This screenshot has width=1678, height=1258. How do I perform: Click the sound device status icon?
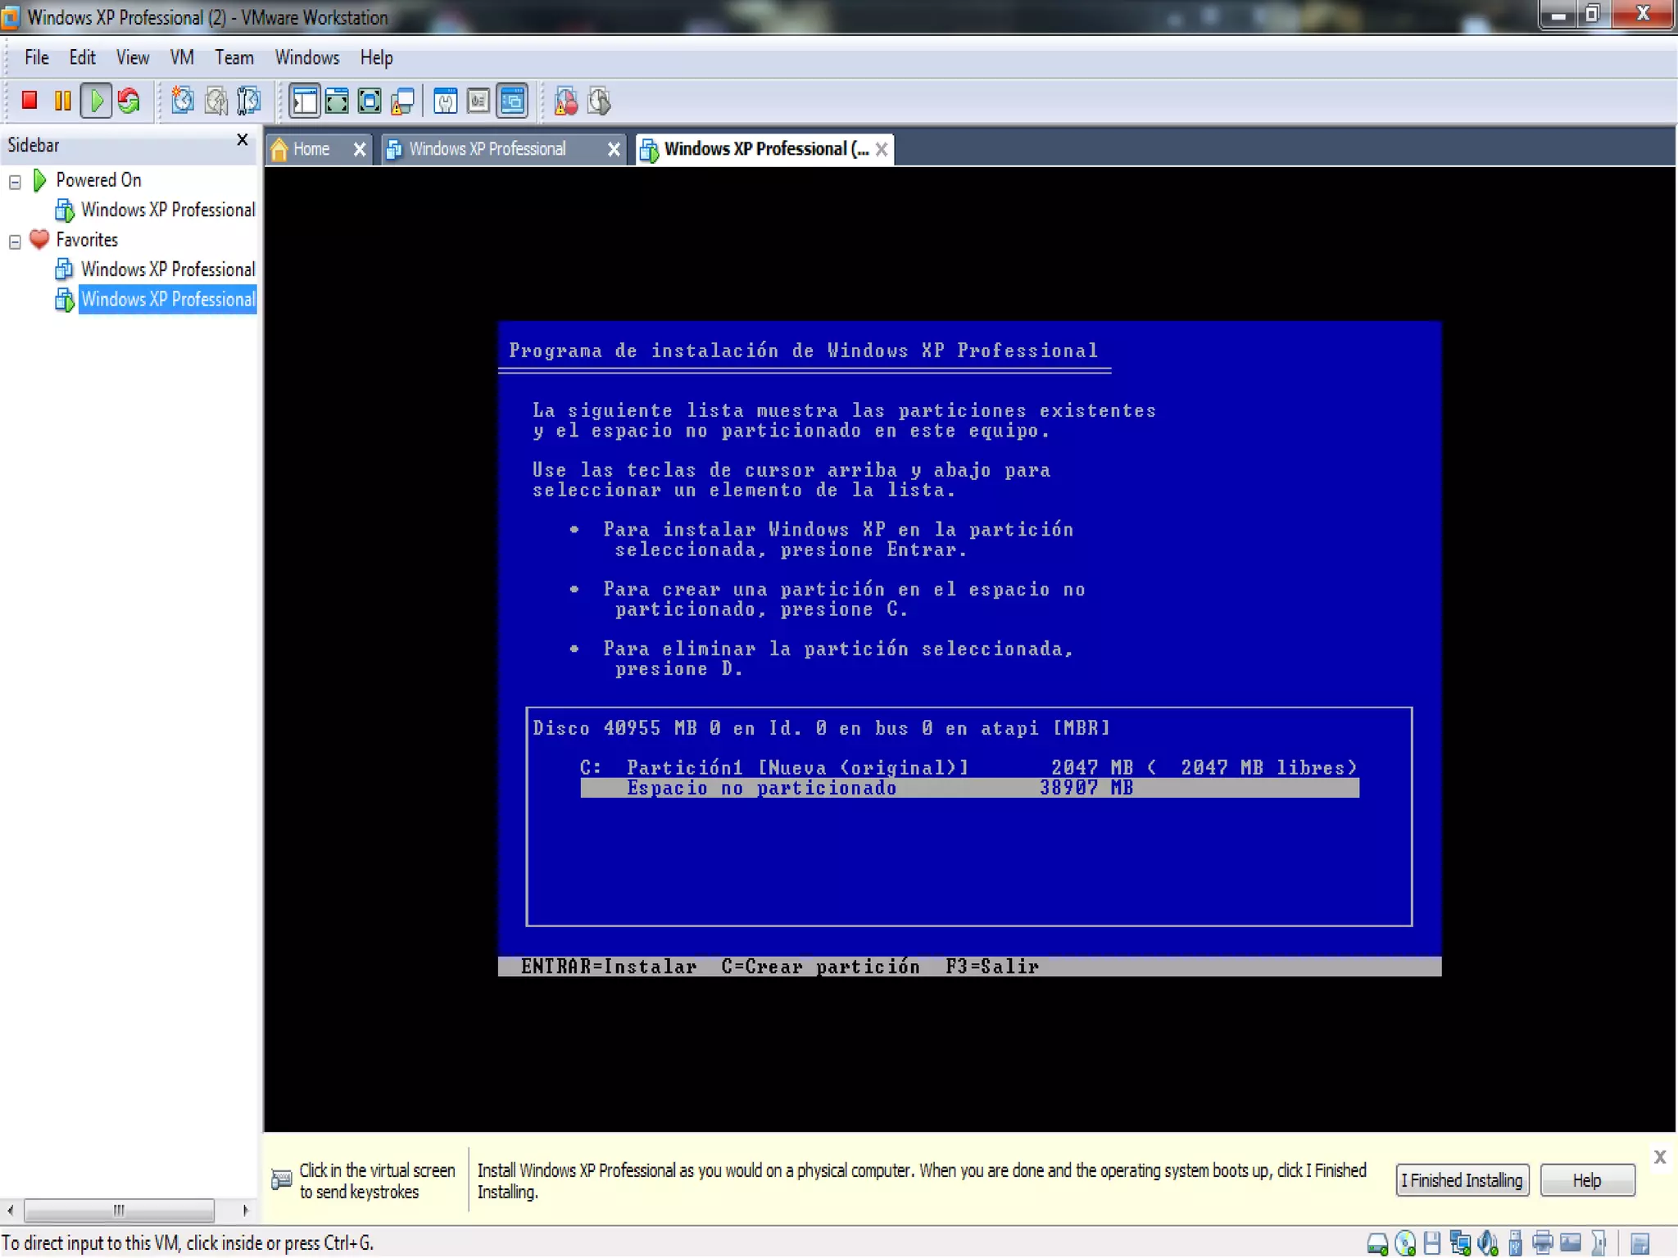1487,1243
